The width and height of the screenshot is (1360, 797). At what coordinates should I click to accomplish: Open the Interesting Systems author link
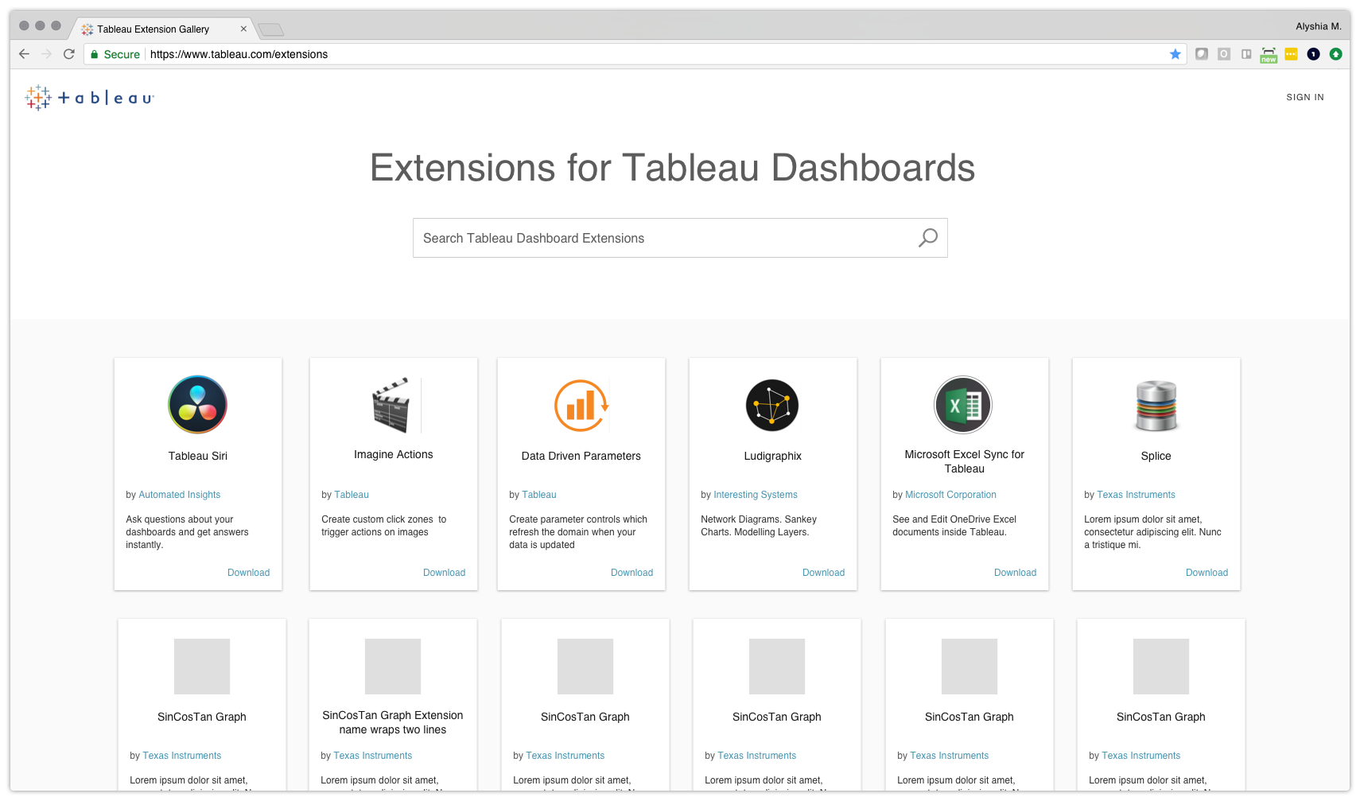click(756, 495)
